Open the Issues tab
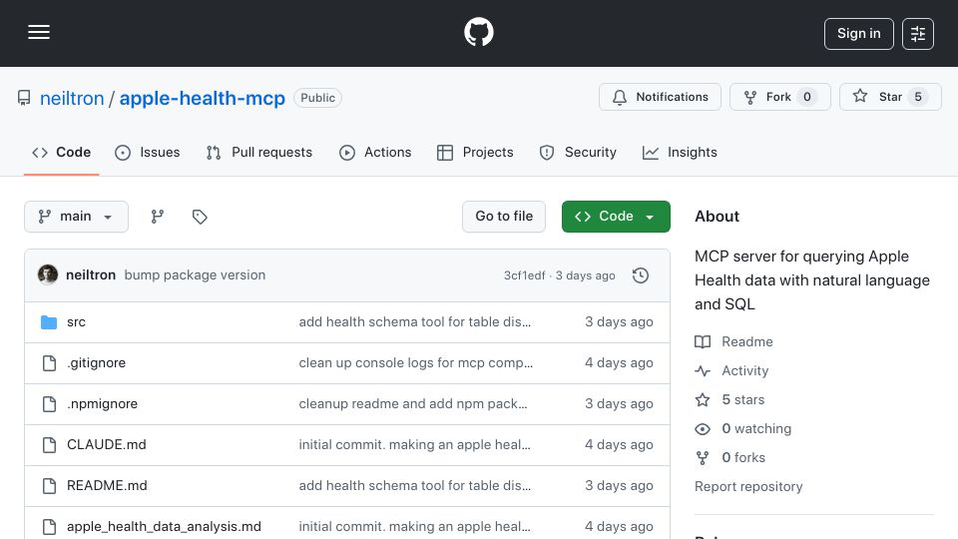The height and width of the screenshot is (539, 958). 148,152
